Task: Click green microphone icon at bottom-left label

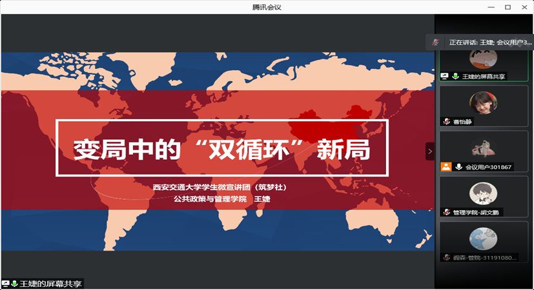Action: [14, 284]
